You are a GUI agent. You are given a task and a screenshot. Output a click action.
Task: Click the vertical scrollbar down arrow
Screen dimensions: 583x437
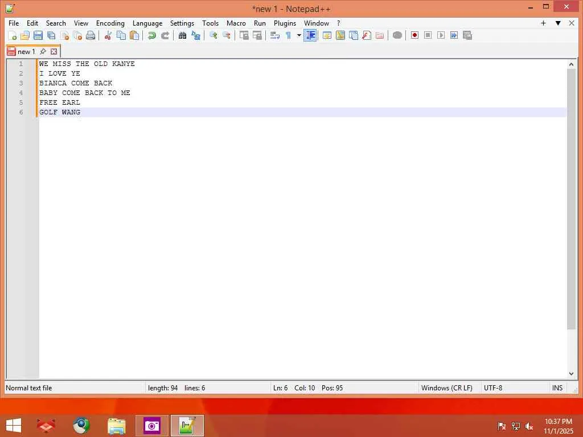pos(571,374)
